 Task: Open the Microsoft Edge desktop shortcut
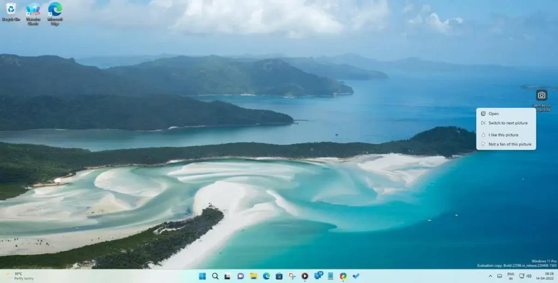tap(54, 10)
